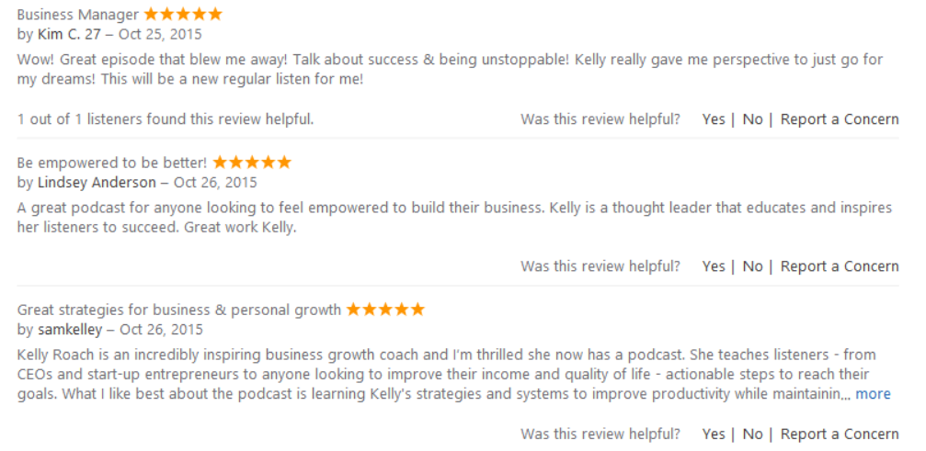926x451 pixels.
Task: Expand samkelley's review with the more link
Action: coord(873,394)
